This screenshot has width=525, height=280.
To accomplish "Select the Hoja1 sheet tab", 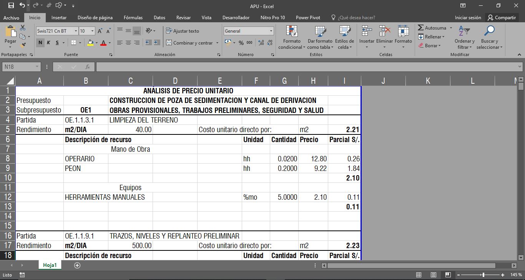I will tap(50, 265).
